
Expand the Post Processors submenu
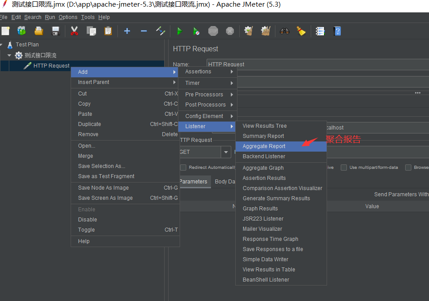click(208, 105)
